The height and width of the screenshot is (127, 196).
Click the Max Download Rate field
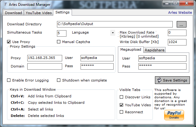(x=177, y=33)
